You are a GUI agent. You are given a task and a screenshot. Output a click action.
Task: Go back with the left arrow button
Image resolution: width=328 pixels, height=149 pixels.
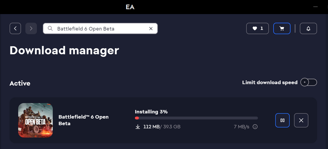click(15, 28)
